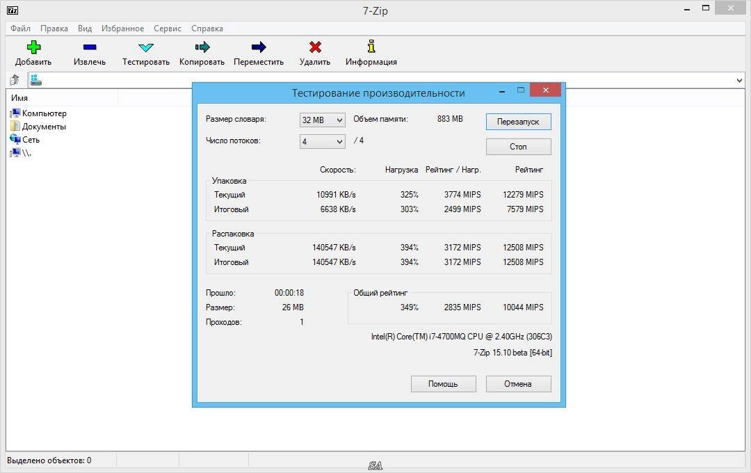Minimize the main 7-Zip window
The height and width of the screenshot is (473, 751).
tap(687, 9)
